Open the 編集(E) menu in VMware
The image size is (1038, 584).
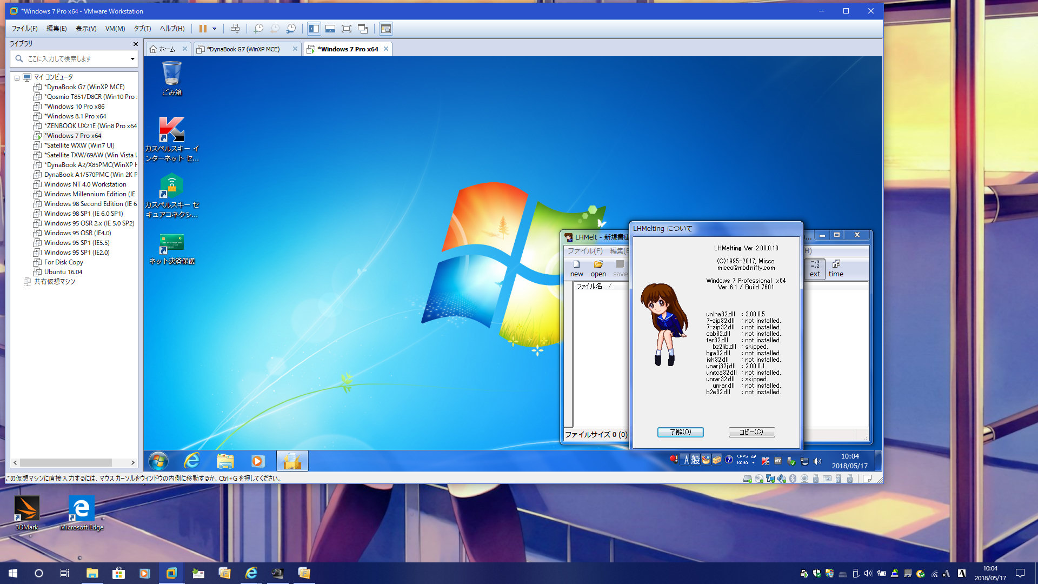point(57,29)
